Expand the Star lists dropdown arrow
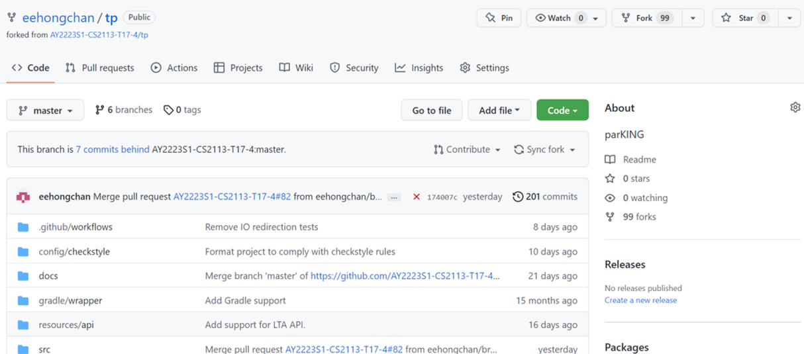804x354 pixels. (x=789, y=18)
